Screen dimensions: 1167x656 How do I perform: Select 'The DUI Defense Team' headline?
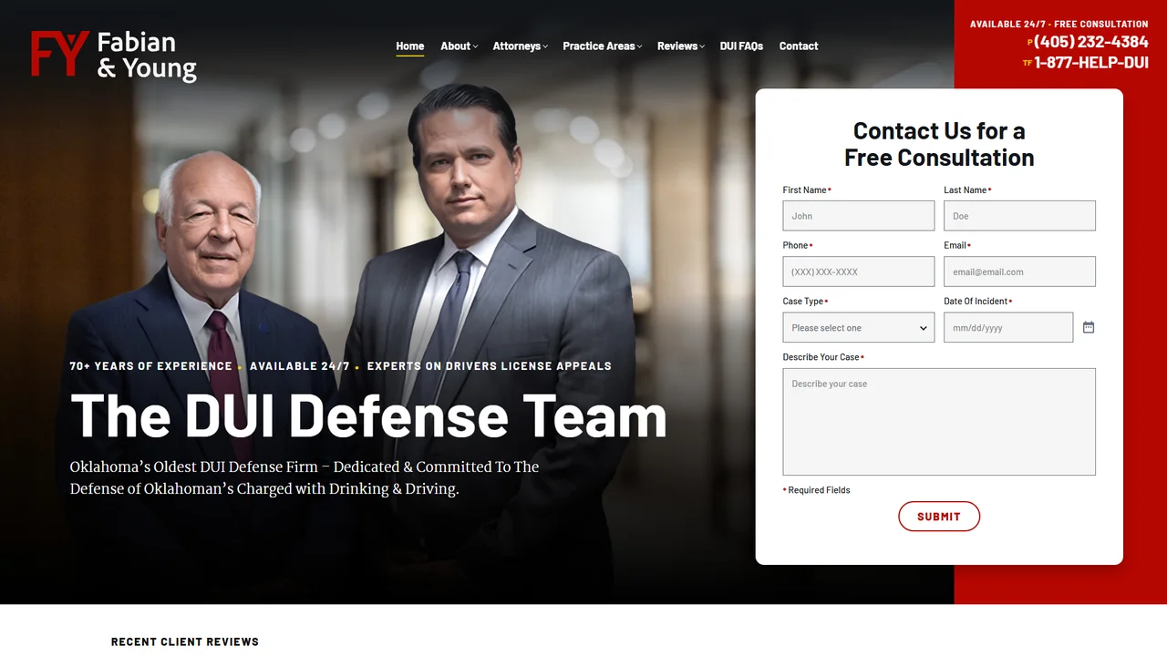pos(368,416)
